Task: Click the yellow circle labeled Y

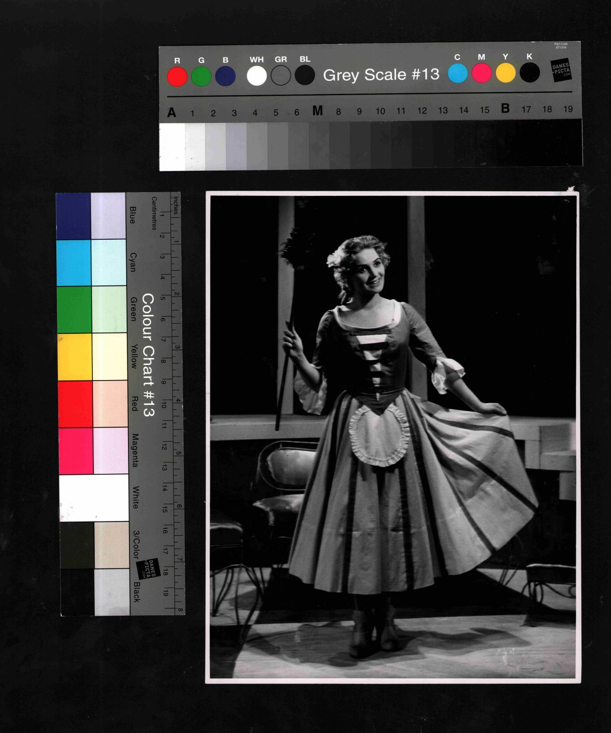Action: (506, 73)
